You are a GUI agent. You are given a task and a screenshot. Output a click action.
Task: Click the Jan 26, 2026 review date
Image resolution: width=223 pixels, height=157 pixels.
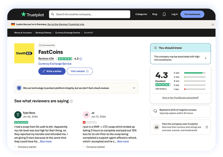(30, 116)
